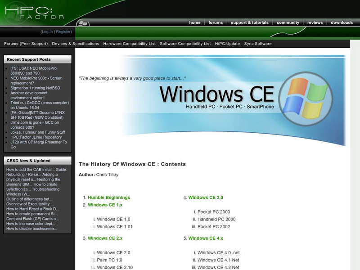360x270 pixels.
Task: Open How to increase color dept... article
Action: pyautogui.click(x=31, y=224)
